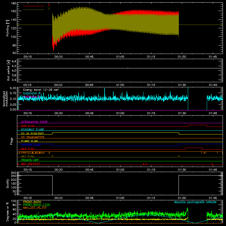Click the POSSIBLE_FLARE label

point(32,130)
